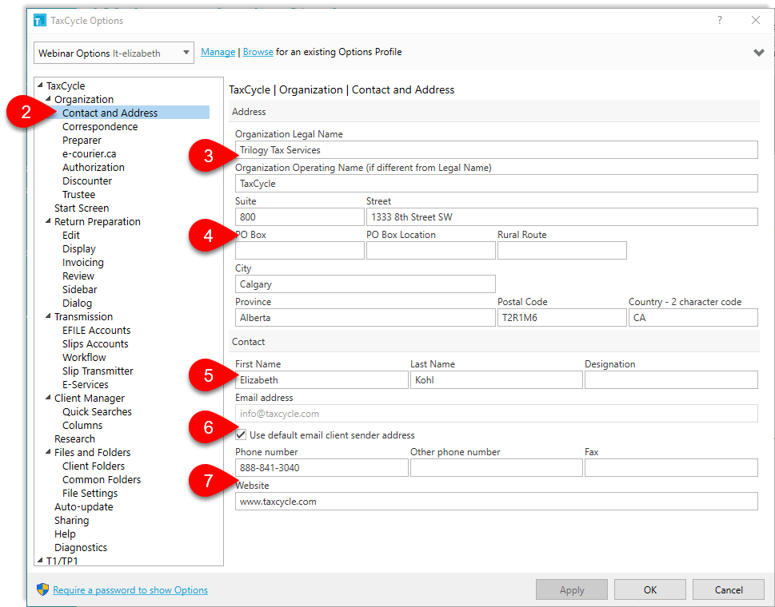Screen dimensions: 775x607
Task: Select Sidebar in the options tree
Action: point(79,289)
